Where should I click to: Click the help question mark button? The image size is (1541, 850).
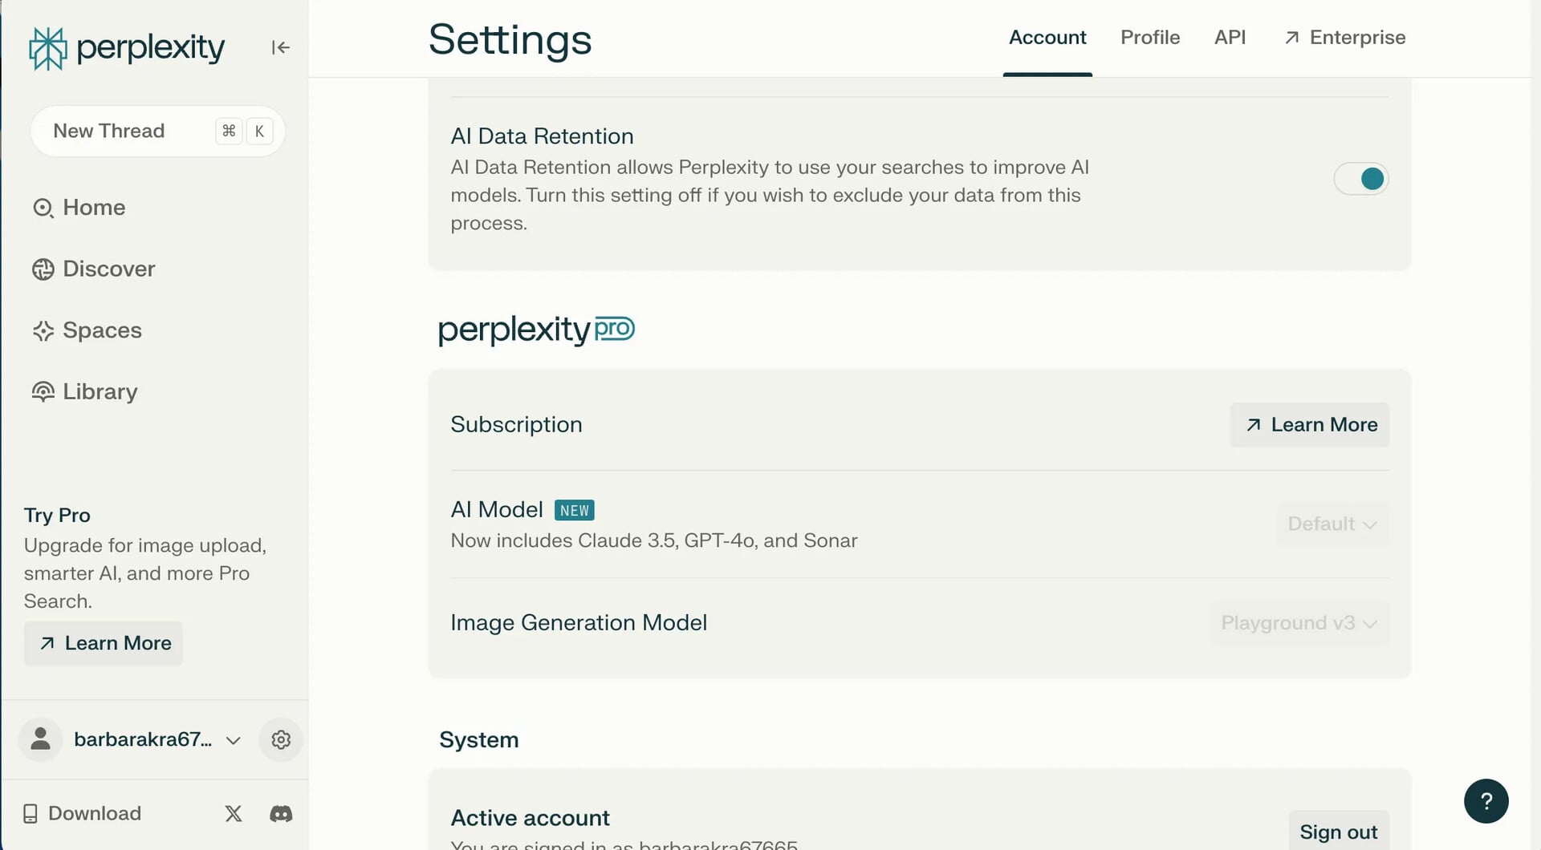click(1486, 800)
